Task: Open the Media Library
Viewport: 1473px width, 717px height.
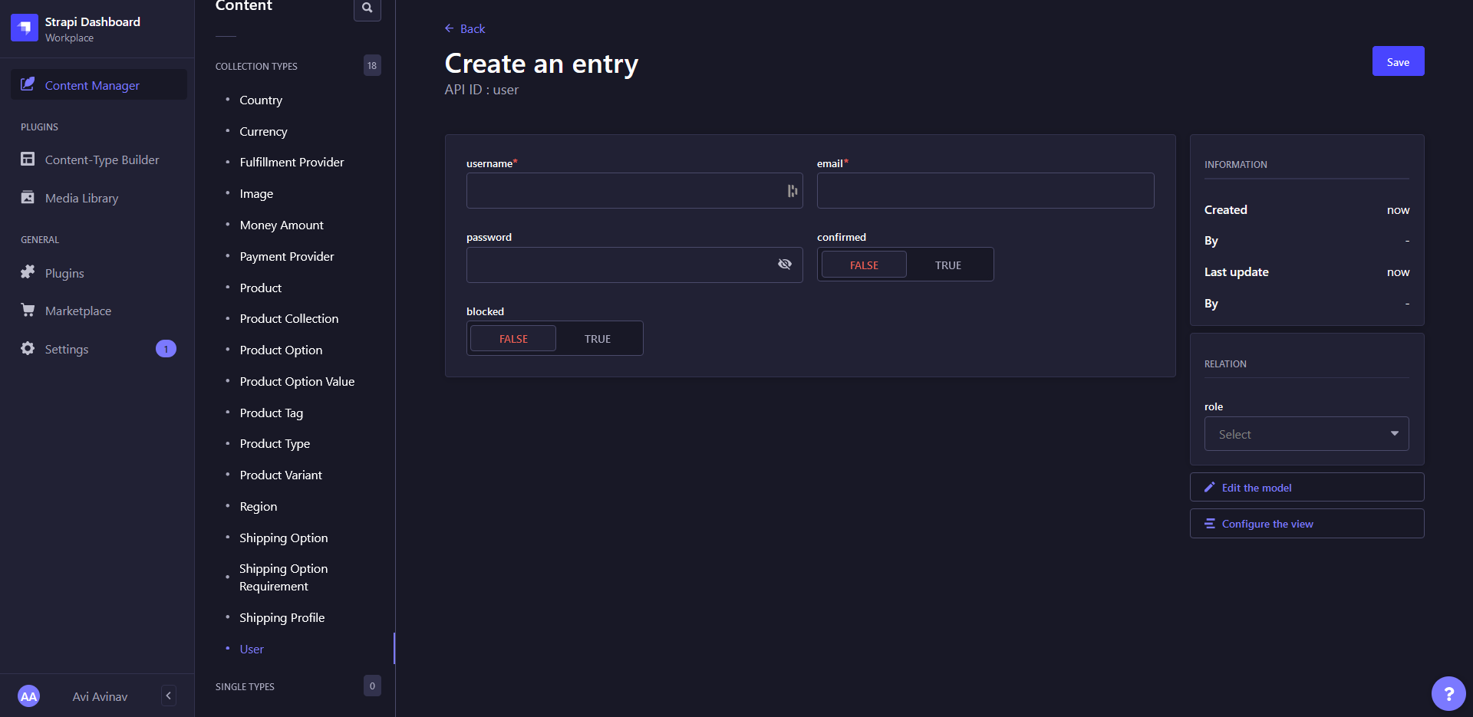Action: click(81, 198)
